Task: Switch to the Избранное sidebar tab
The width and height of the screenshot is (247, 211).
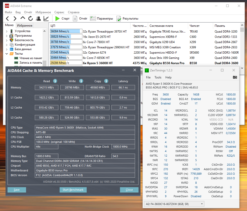Action: click(x=25, y=26)
